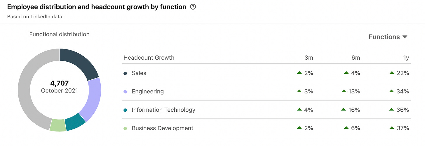Click the 6m column header
The width and height of the screenshot is (425, 146).
pos(356,58)
